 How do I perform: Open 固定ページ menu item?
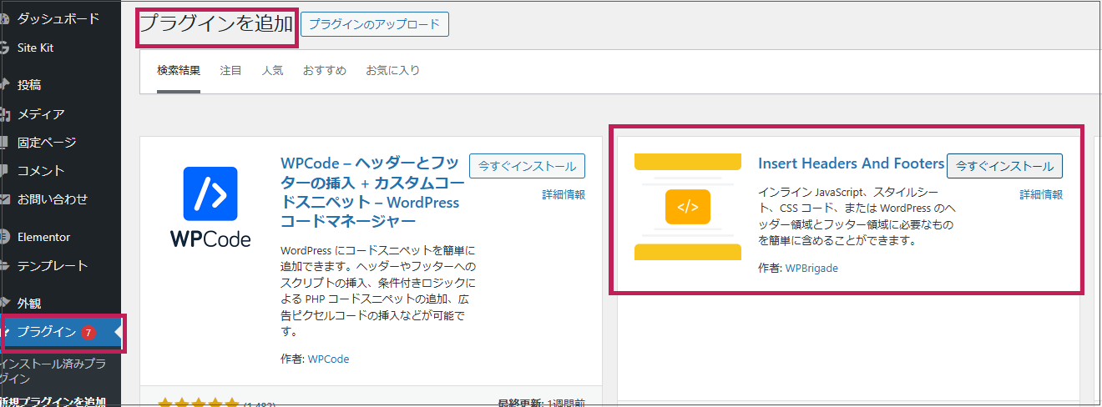tap(47, 142)
